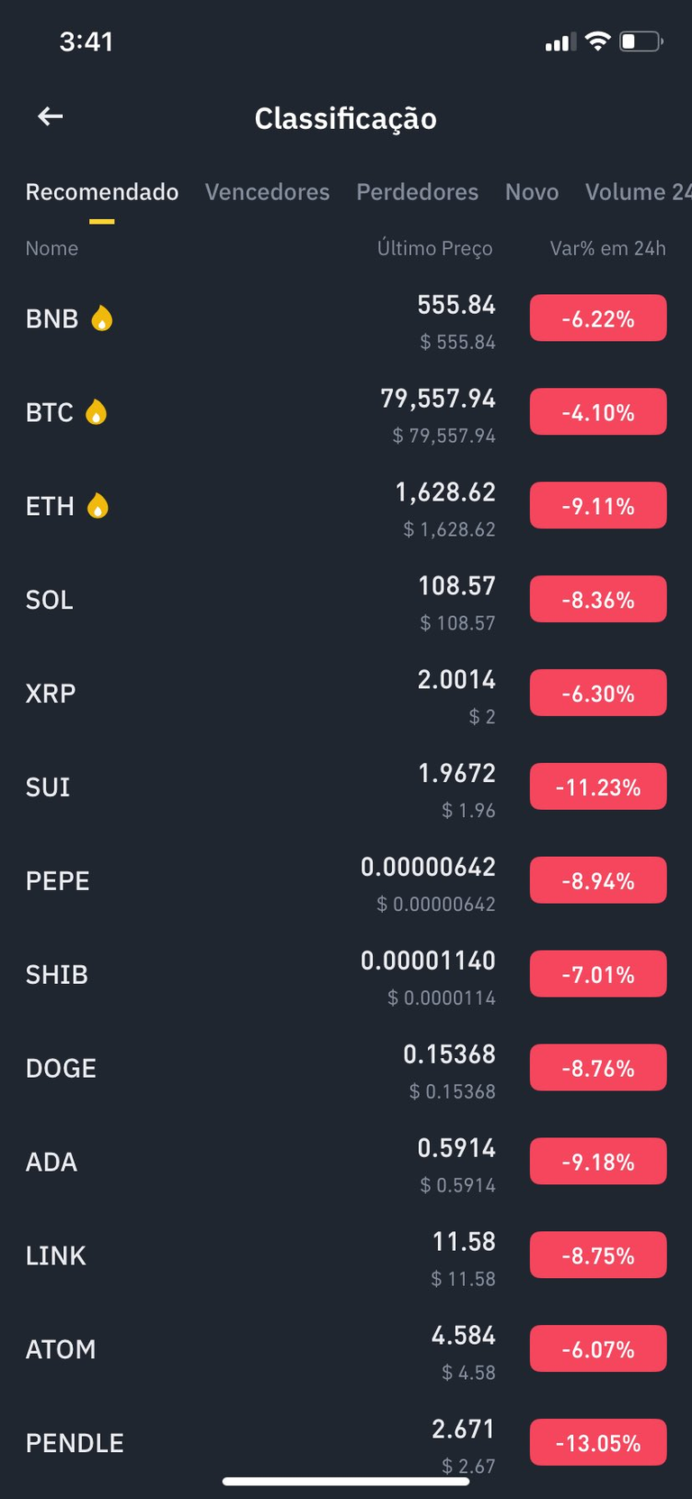
Task: Sort by Var% em 24h header
Action: click(x=608, y=248)
